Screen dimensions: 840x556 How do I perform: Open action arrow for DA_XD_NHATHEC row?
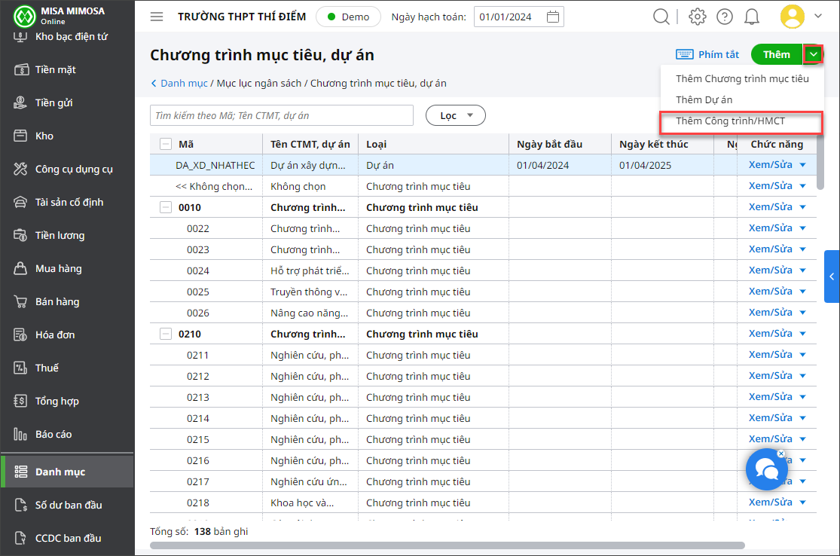802,165
